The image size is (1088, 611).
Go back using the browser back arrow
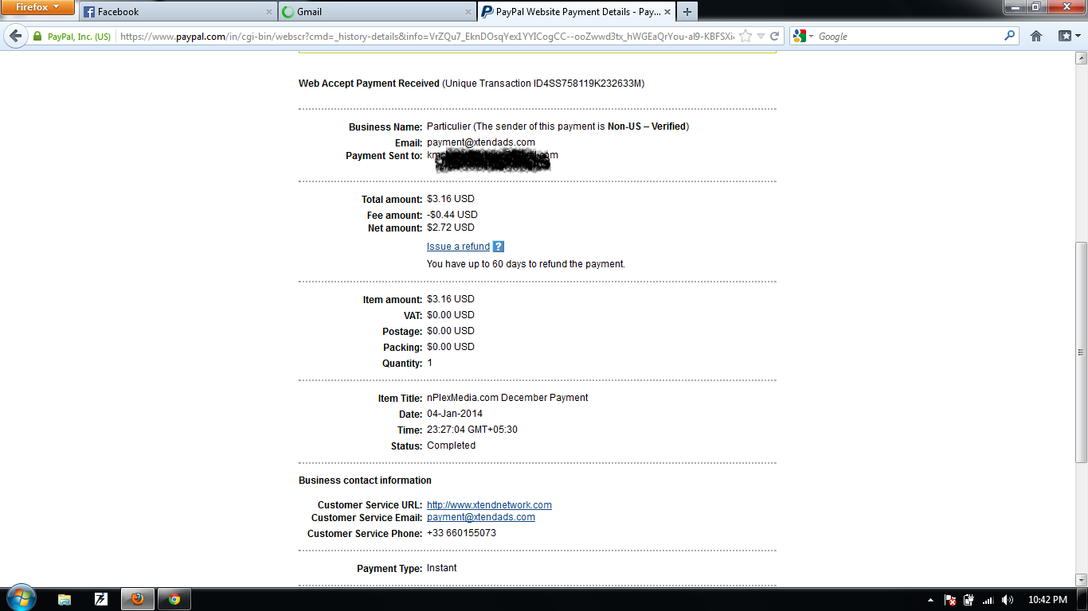coord(16,36)
